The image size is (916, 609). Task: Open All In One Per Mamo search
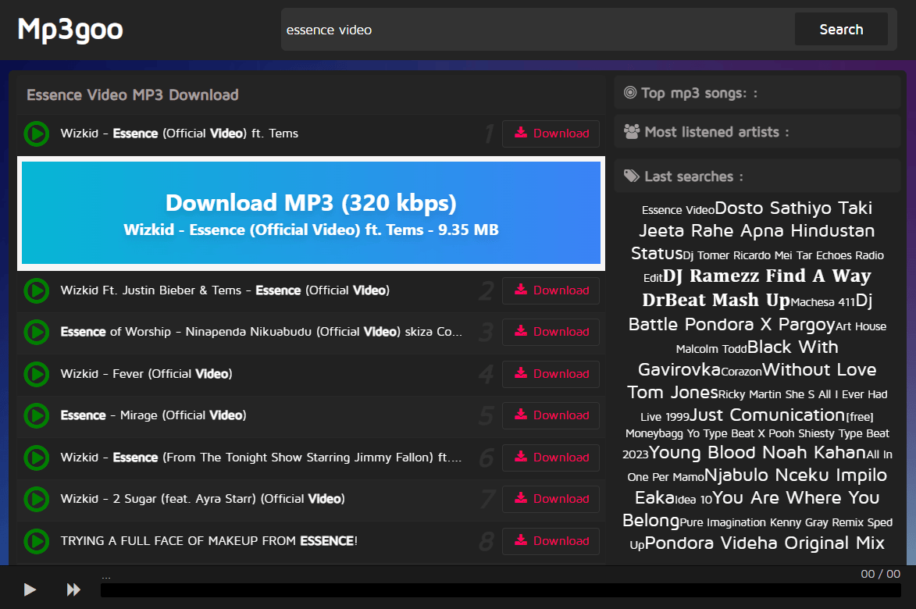pos(879,455)
